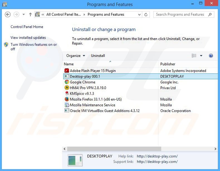Click Oracle Corporation publisher cell

[175, 111]
